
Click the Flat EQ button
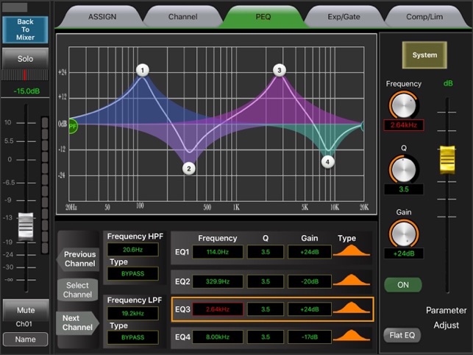click(402, 335)
